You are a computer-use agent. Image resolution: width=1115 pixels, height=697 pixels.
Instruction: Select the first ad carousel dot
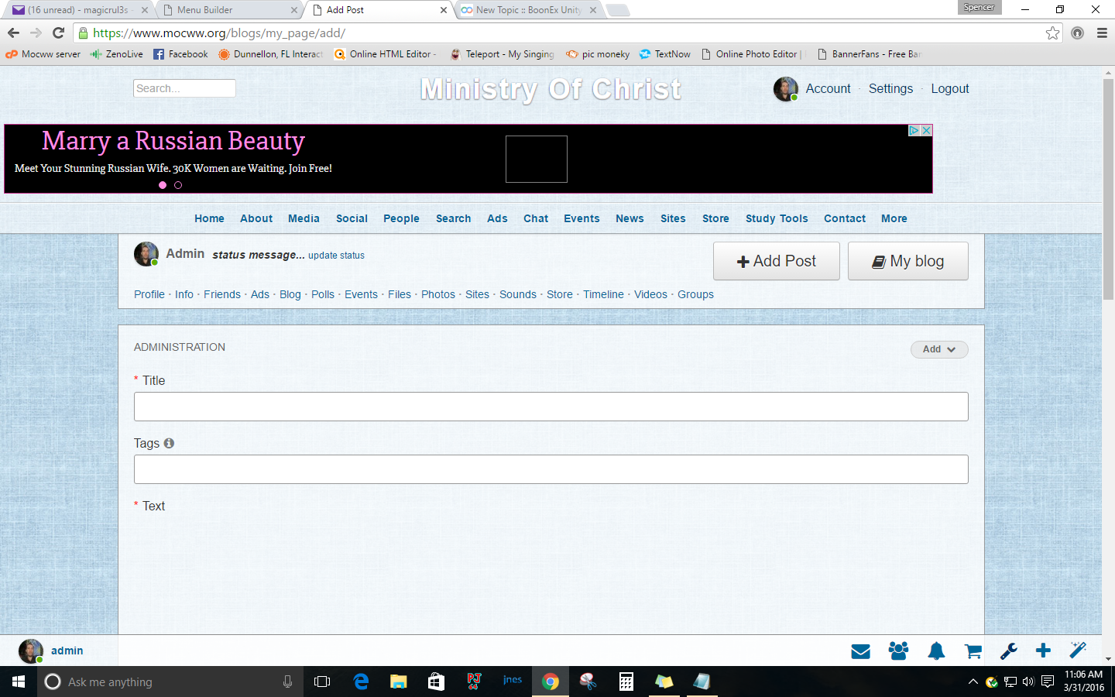click(163, 185)
